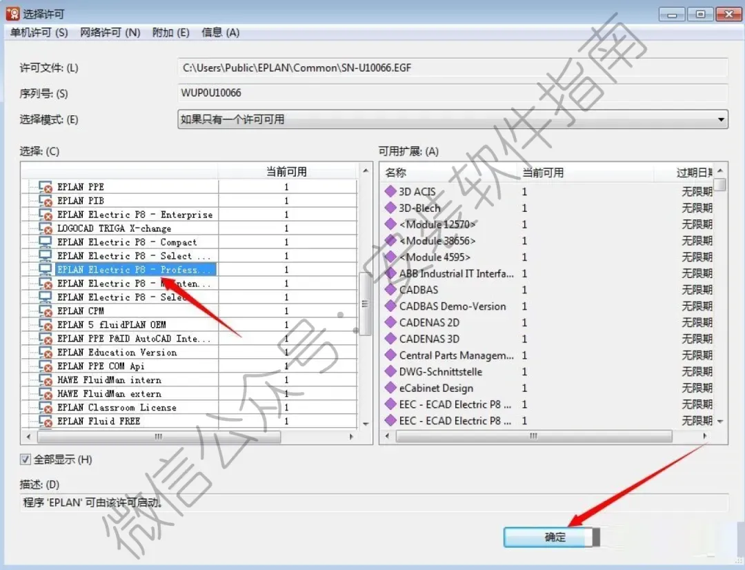
Task: Click the EPLAN CPM license icon
Action: tap(46, 311)
